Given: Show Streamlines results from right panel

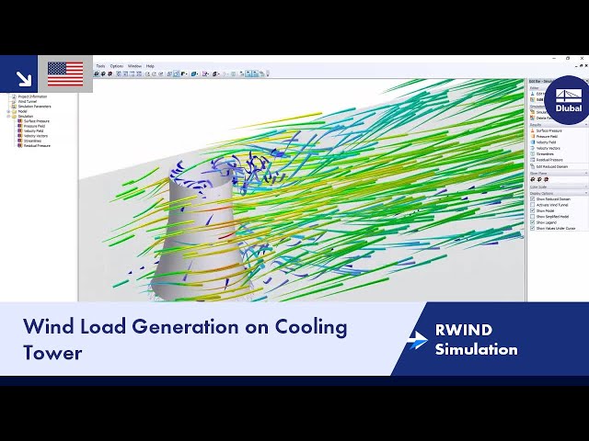Looking at the screenshot, I should 545,153.
